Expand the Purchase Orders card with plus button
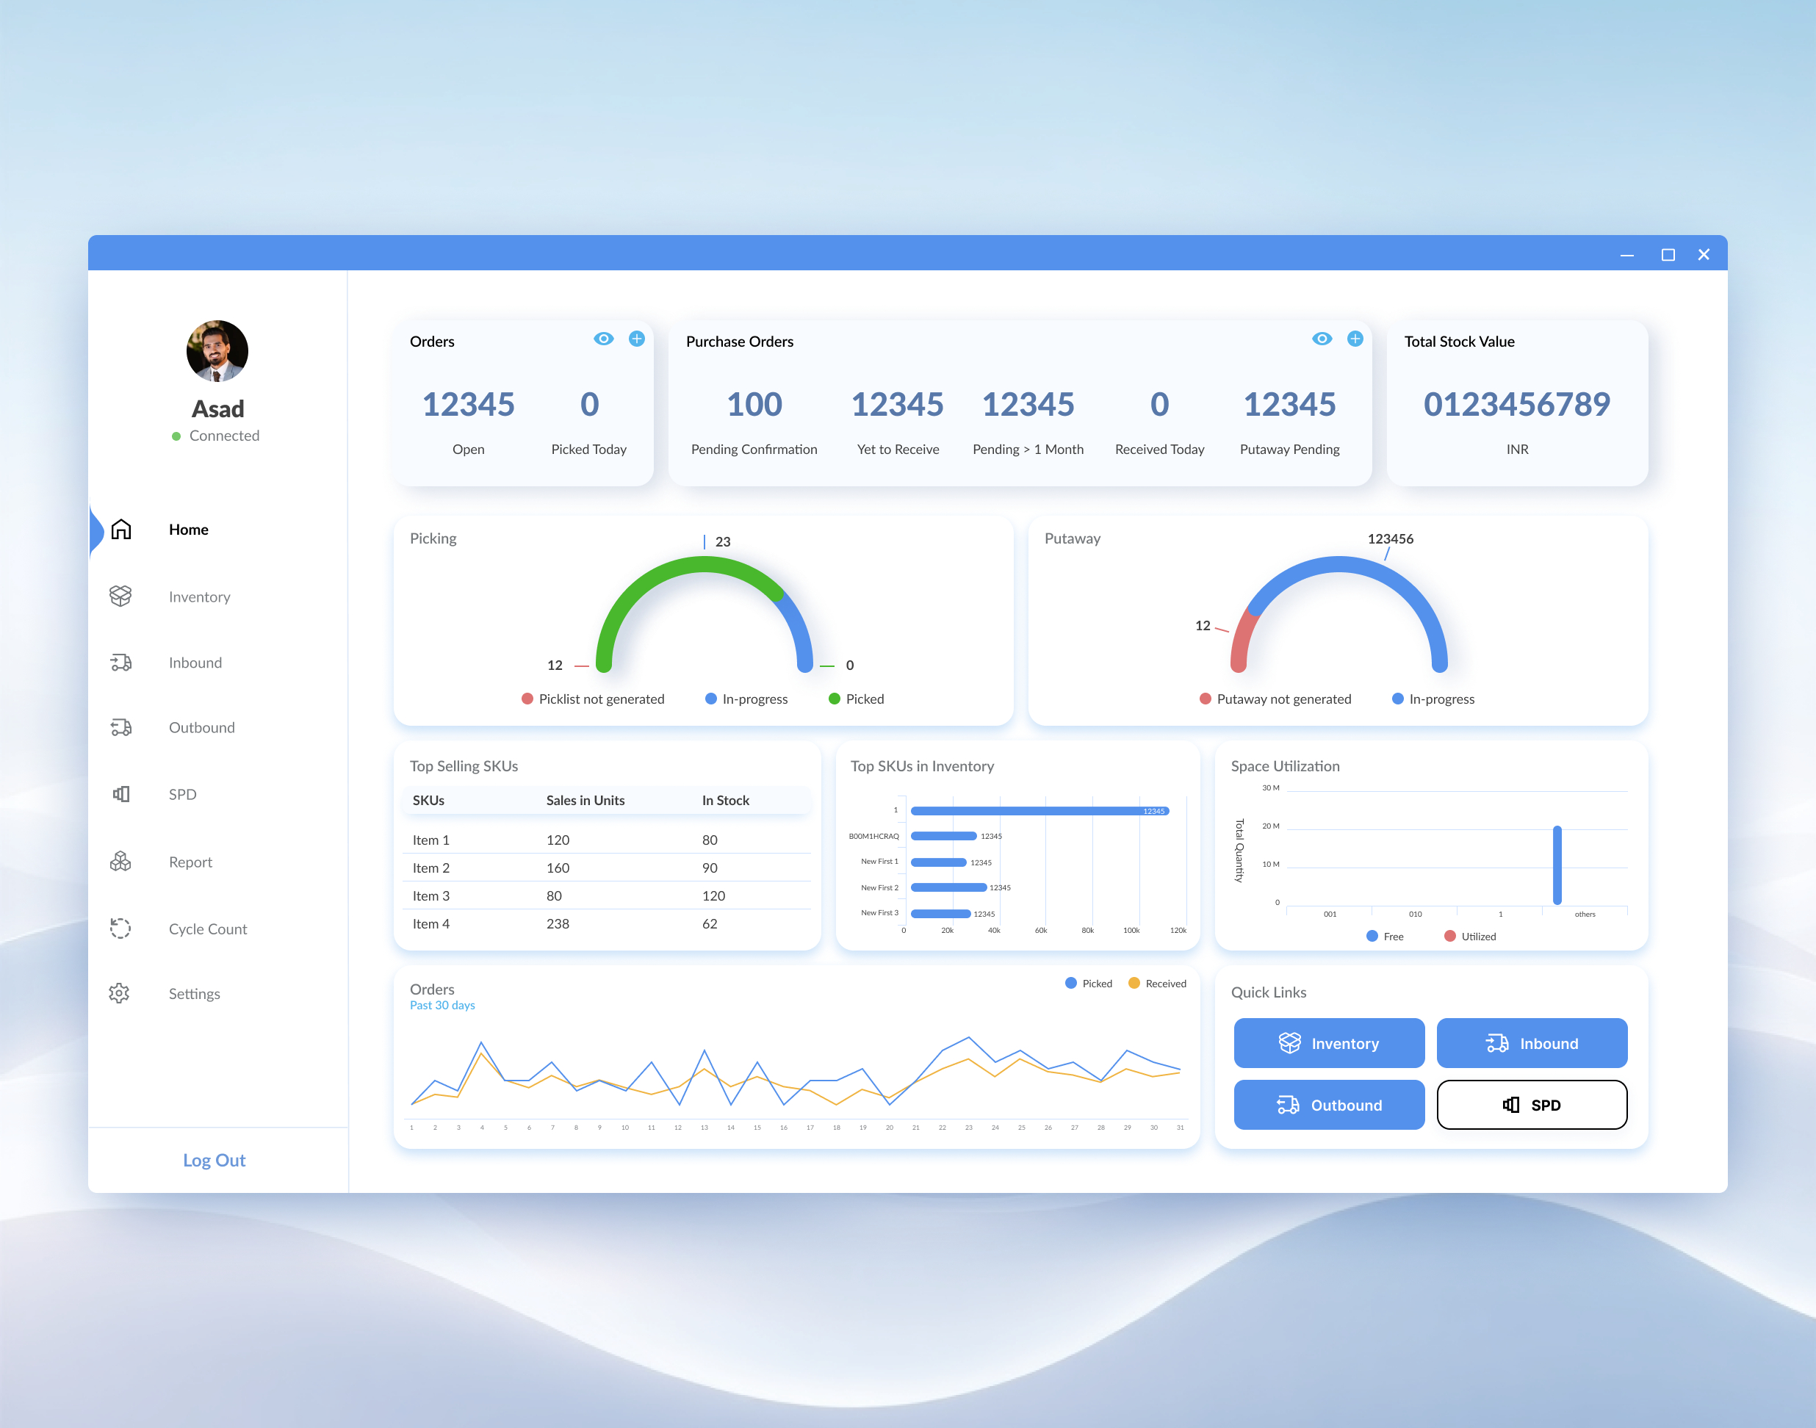Image resolution: width=1816 pixels, height=1428 pixels. (1355, 339)
